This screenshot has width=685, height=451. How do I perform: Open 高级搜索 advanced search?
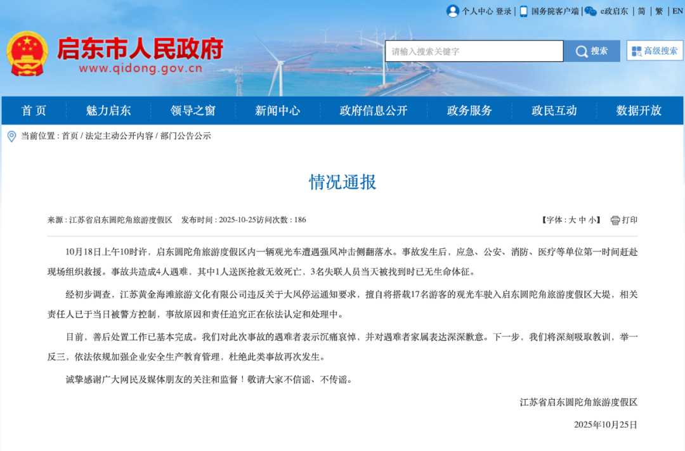coord(655,51)
